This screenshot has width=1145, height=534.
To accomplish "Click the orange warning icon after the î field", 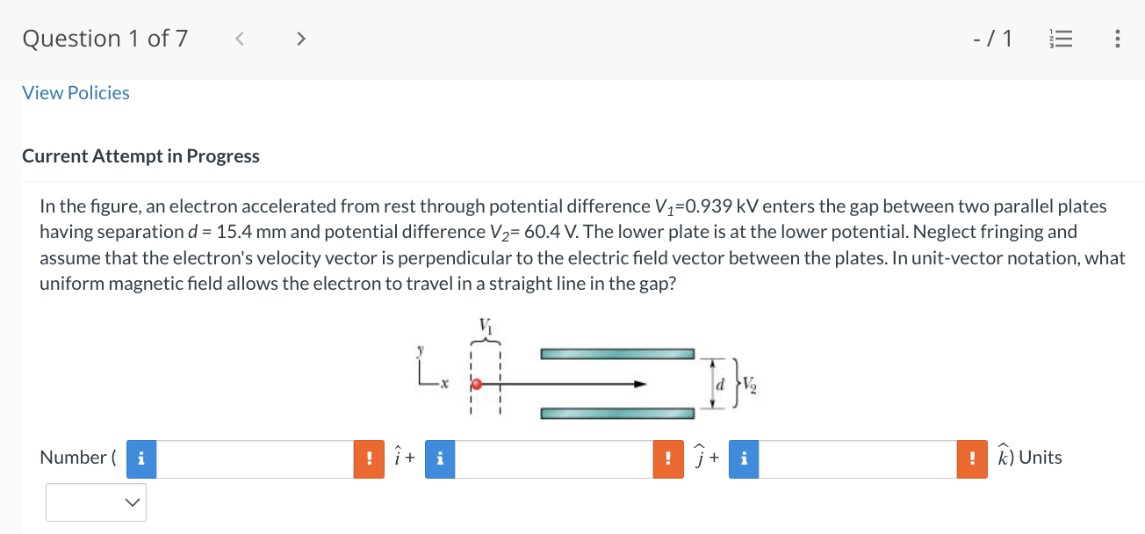I will tap(369, 458).
